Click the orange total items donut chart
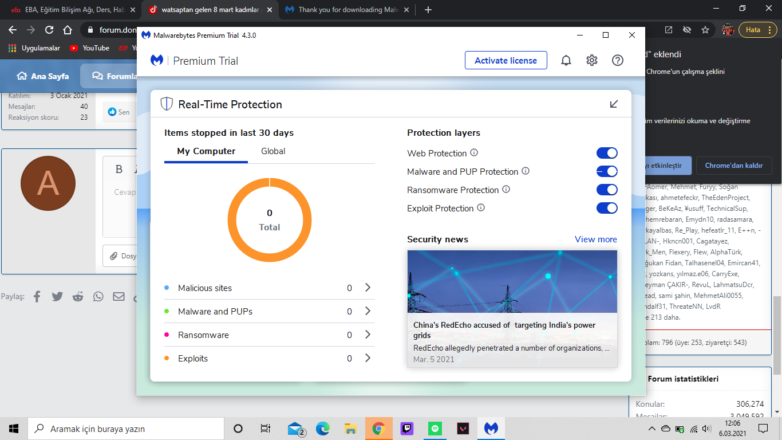The height and width of the screenshot is (440, 782). click(270, 220)
